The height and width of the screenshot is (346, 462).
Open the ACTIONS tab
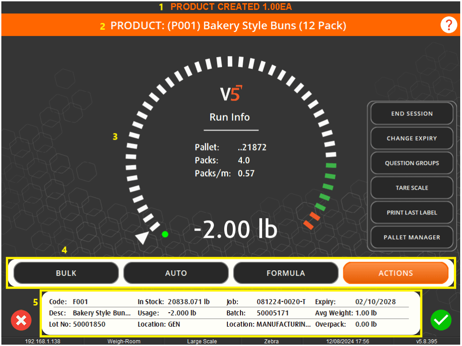pos(396,273)
